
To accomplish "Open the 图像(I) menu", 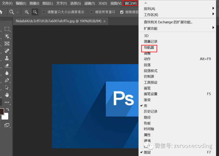I will 35,3.
